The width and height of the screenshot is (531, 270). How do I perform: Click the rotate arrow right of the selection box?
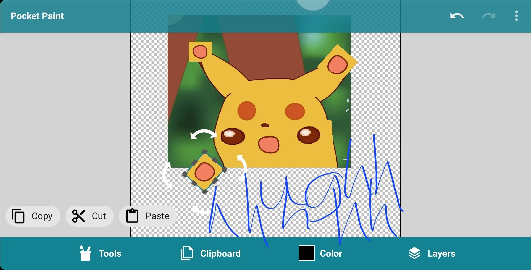[x=242, y=168]
